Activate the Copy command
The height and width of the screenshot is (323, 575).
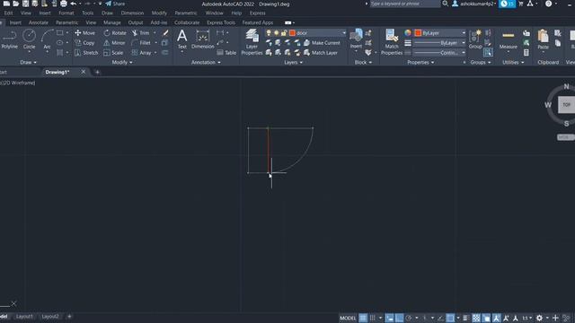[84, 43]
